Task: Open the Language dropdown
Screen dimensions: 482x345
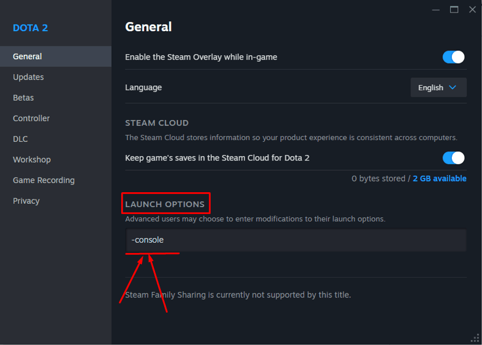Action: (x=438, y=87)
